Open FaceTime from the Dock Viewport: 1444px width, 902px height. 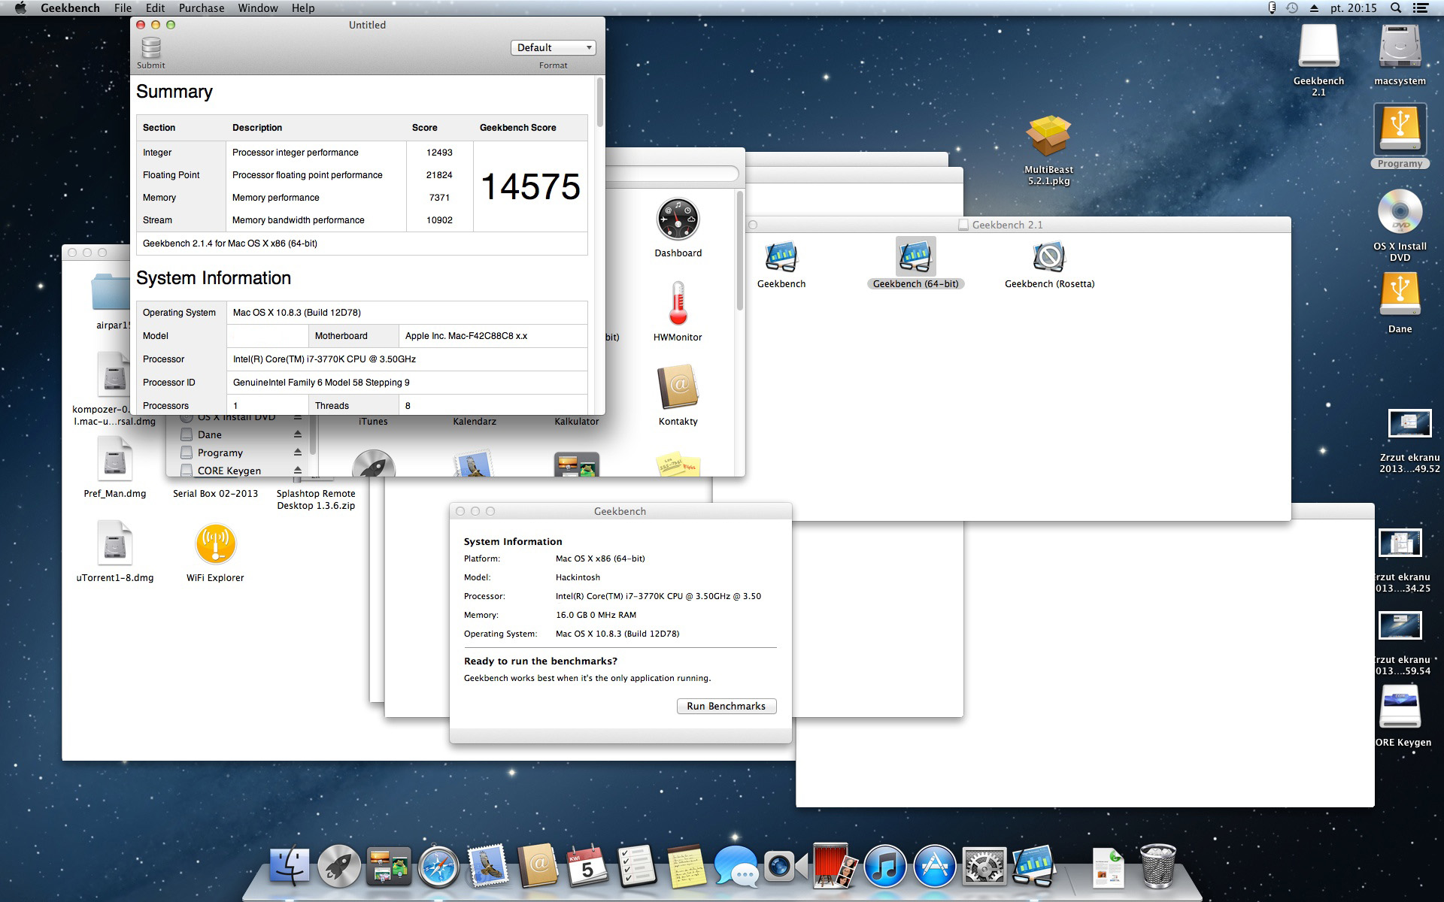pos(785,867)
